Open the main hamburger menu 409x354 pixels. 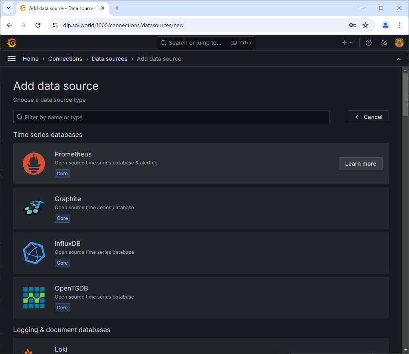pos(12,59)
